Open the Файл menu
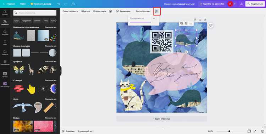266x134 pixels. coord(23,4)
